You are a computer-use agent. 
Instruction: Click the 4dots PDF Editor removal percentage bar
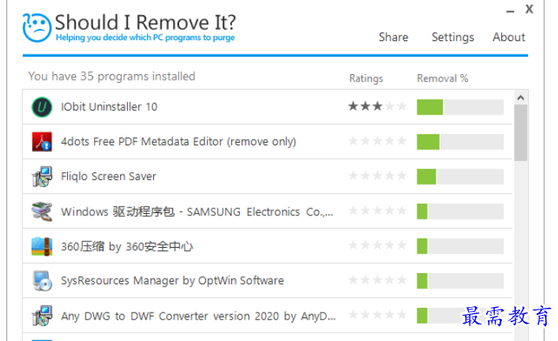click(460, 141)
